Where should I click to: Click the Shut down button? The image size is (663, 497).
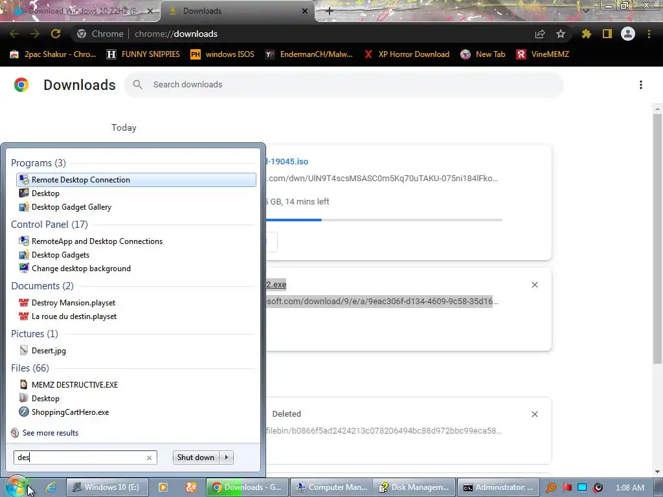[x=196, y=458]
